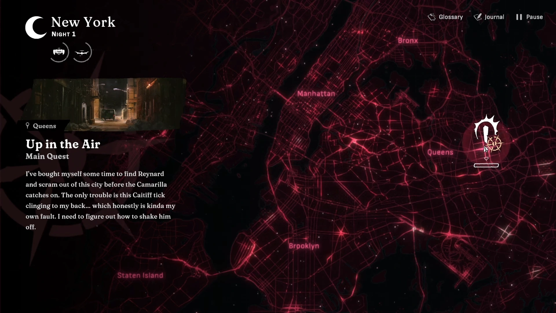Click the crescent moon night icon
Image resolution: width=556 pixels, height=313 pixels.
(36, 28)
